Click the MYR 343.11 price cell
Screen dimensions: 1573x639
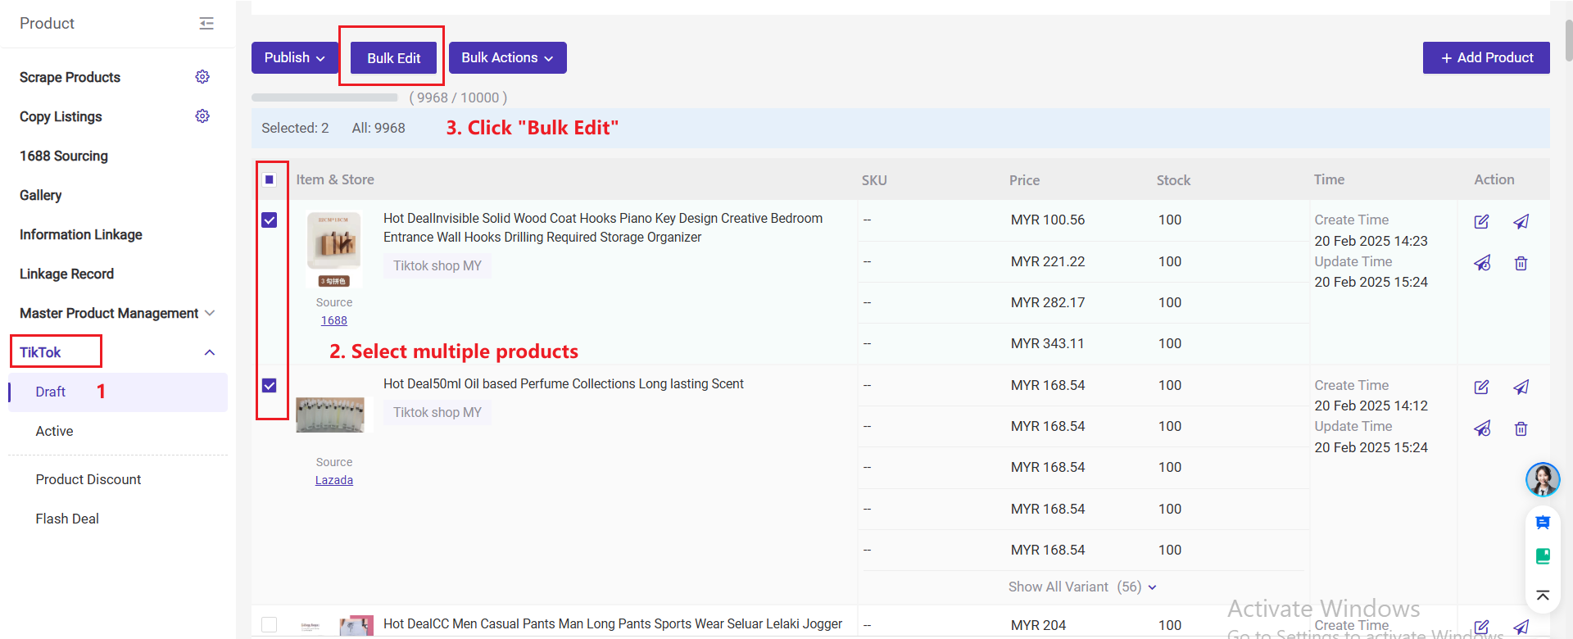coord(1047,343)
